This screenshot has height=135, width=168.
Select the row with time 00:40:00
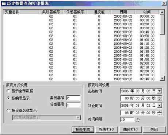point(81,32)
